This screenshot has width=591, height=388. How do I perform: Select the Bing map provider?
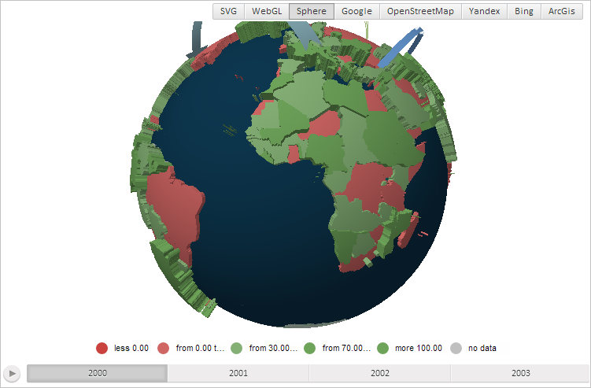(524, 11)
